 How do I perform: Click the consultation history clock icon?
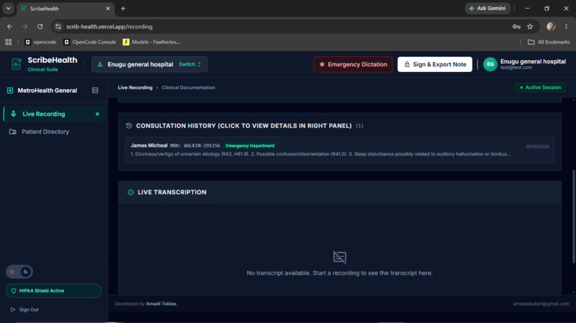(x=129, y=125)
